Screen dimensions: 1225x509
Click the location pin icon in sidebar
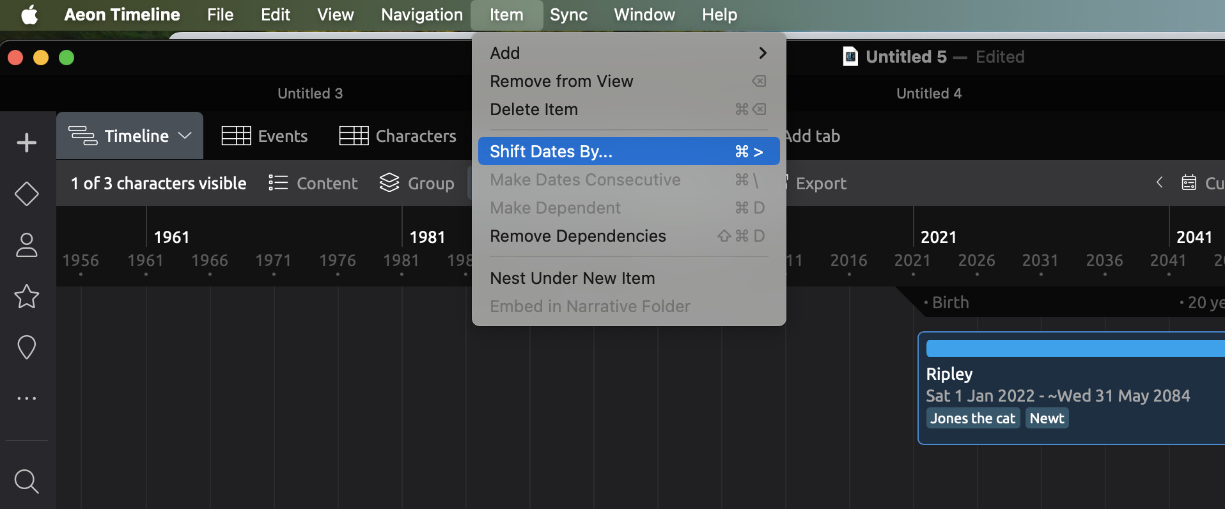26,347
